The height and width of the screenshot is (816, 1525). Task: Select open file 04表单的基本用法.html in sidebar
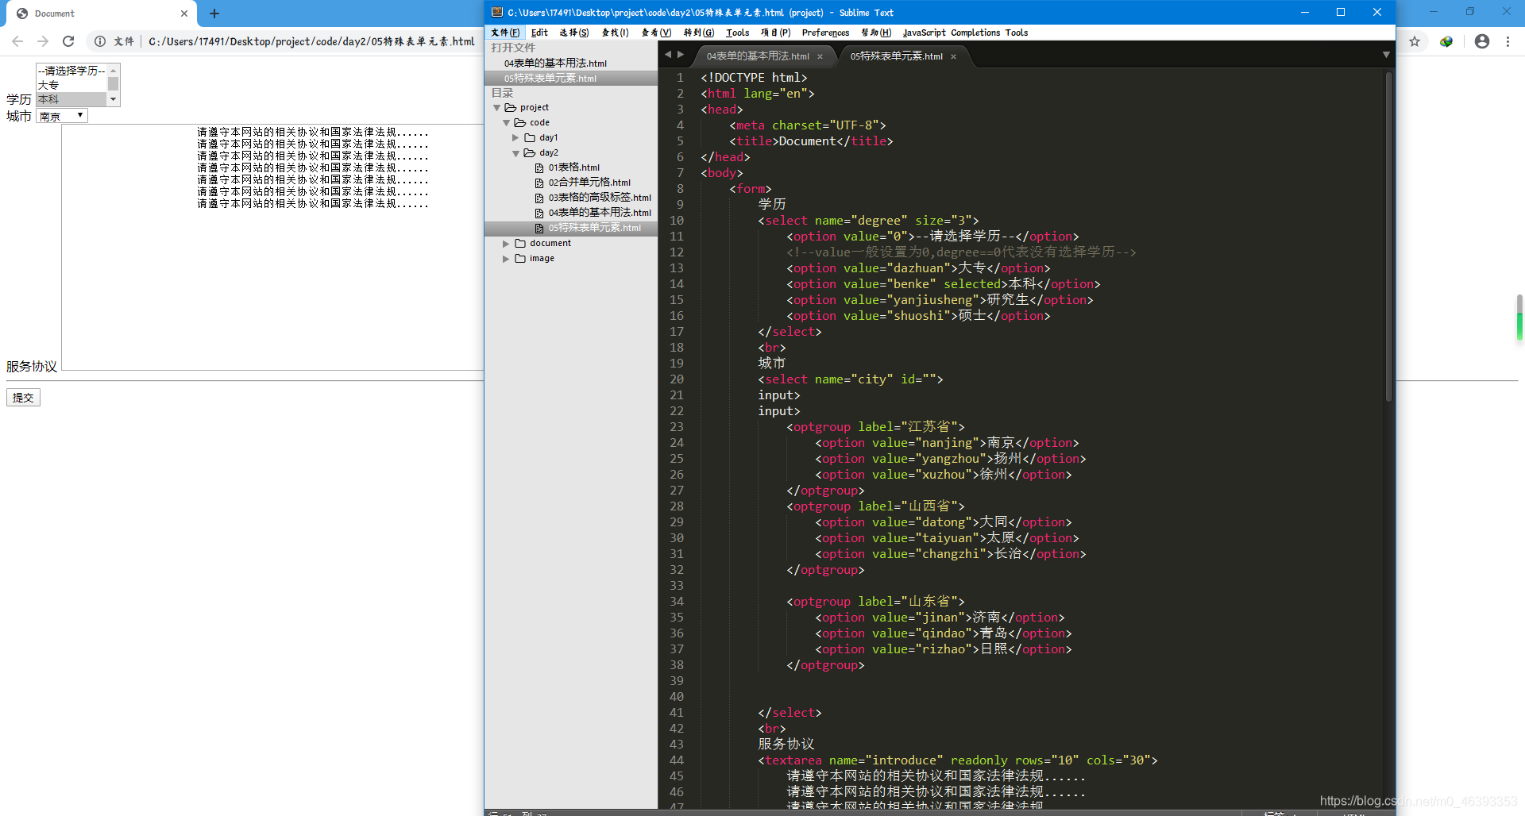[x=555, y=63]
